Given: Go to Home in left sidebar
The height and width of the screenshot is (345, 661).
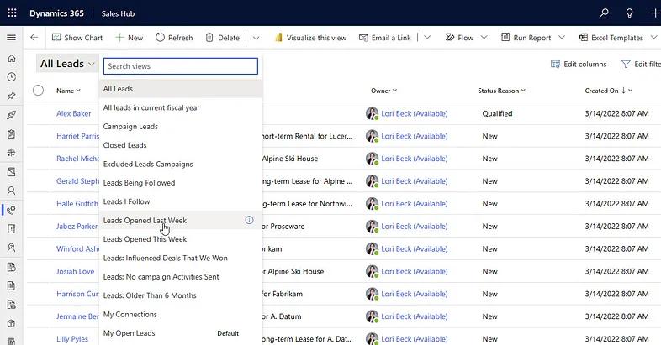Looking at the screenshot, I should (x=11, y=59).
